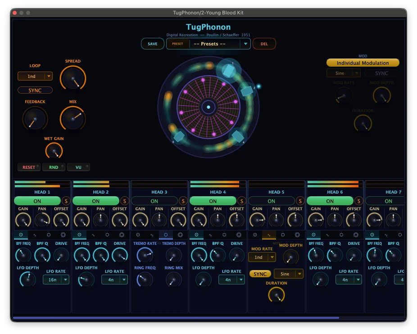Toggle the SYNC button under LOOP
Screen dimensions: 417x334
pyautogui.click(x=35, y=90)
